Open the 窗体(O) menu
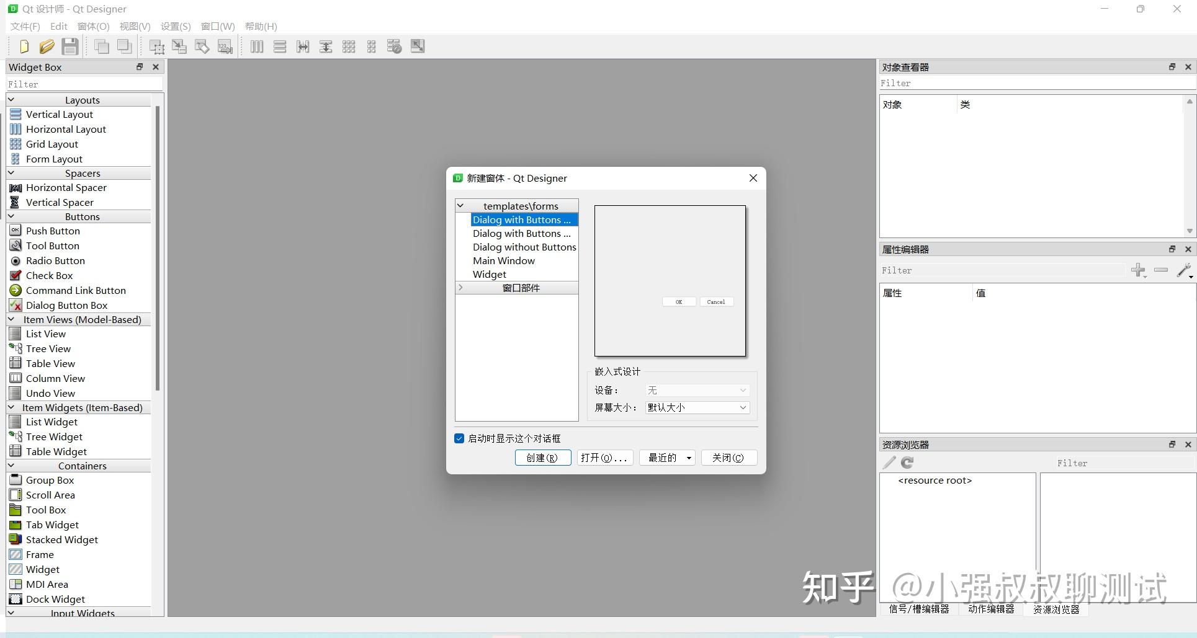This screenshot has height=638, width=1197. pos(93,26)
